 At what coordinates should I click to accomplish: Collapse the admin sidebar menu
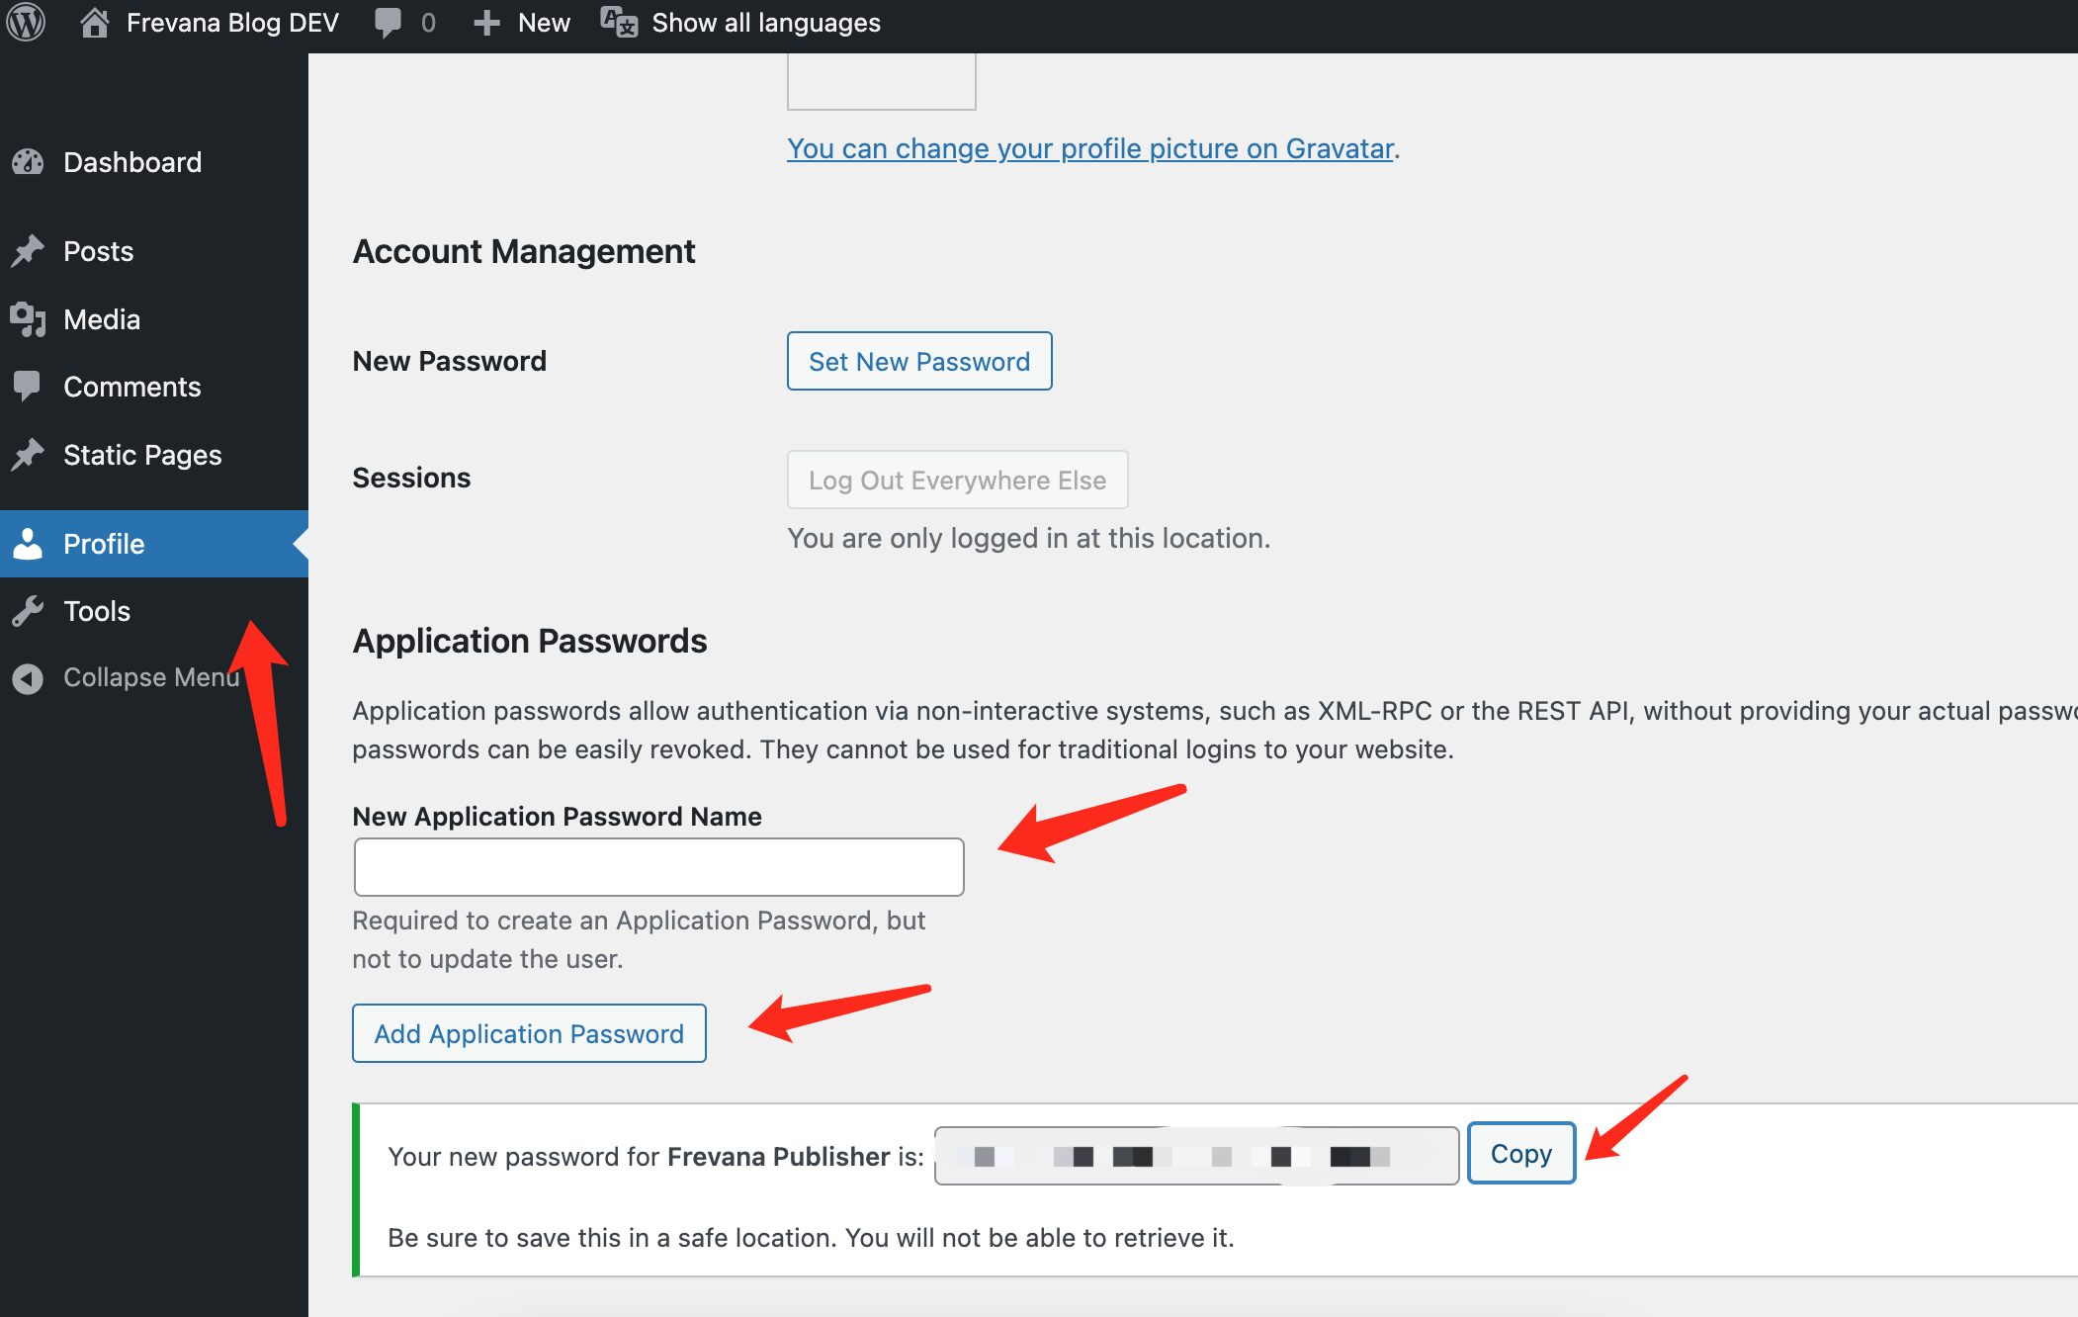127,678
